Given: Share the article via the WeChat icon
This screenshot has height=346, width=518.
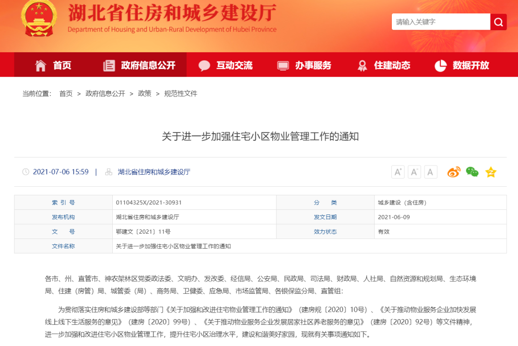Looking at the screenshot, I should tap(472, 172).
